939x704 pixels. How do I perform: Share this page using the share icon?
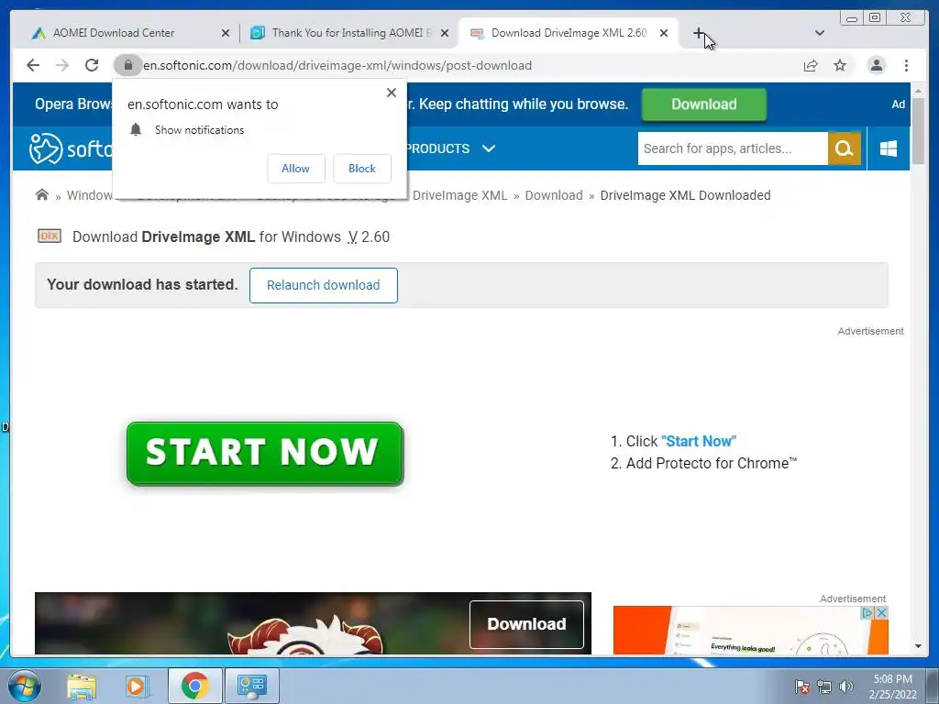pyautogui.click(x=811, y=65)
